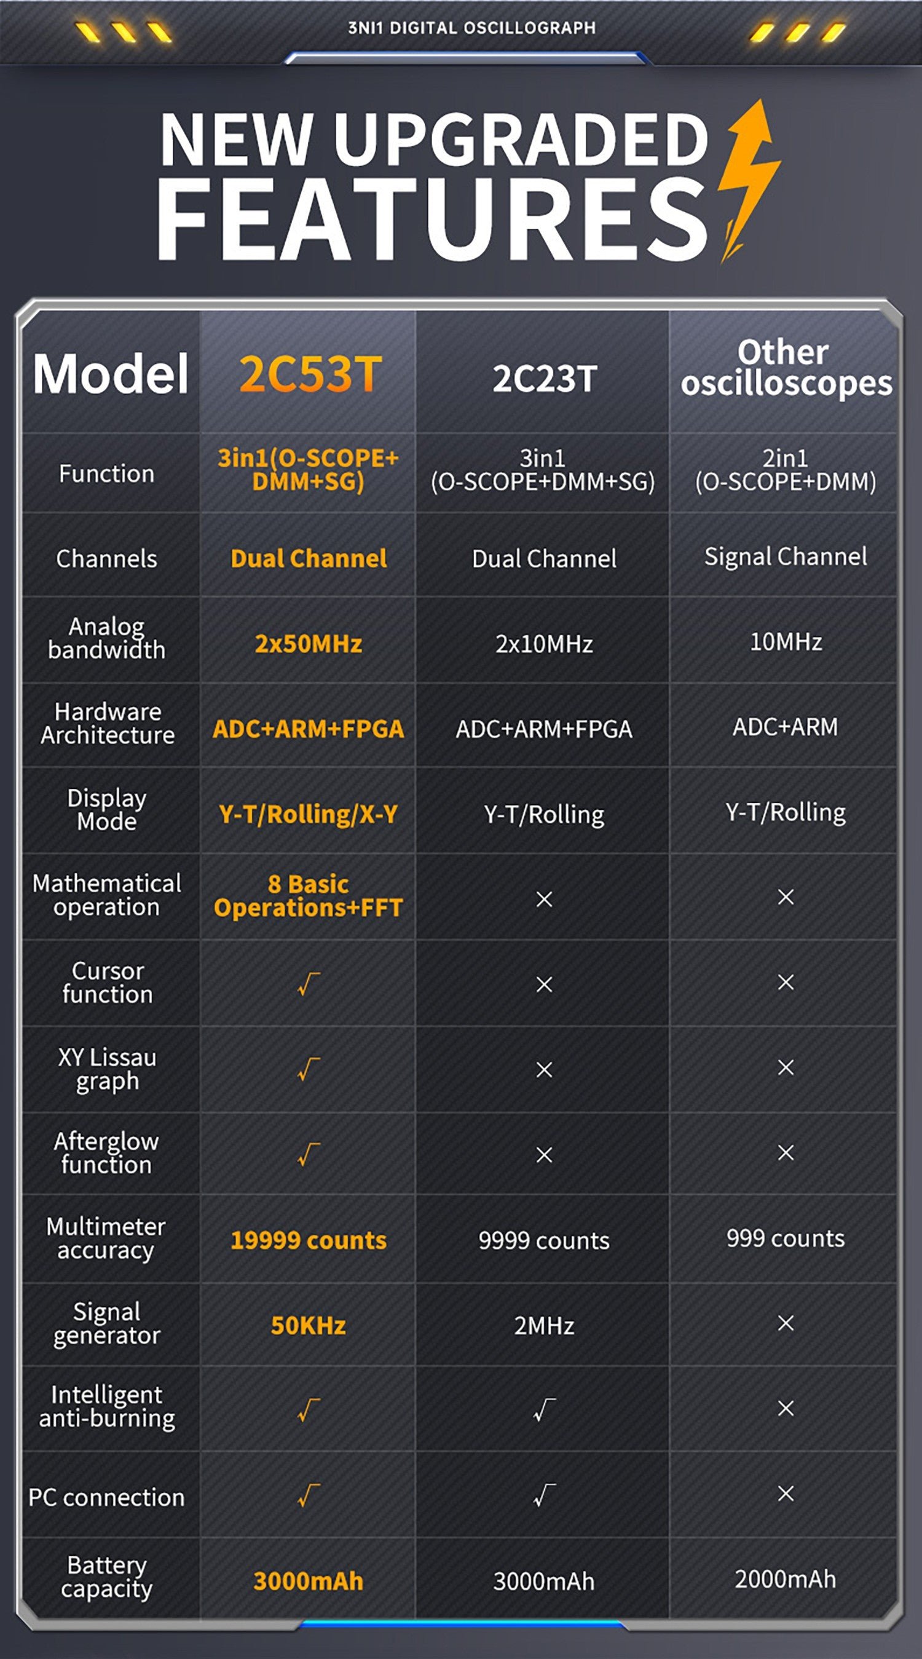Image resolution: width=922 pixels, height=1659 pixels.
Task: Click the 3NI1 DIGITAL OSCILLOGRAPH title
Action: tap(471, 28)
